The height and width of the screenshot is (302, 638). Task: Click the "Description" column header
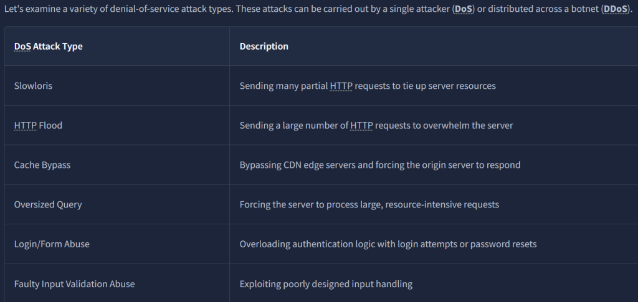(x=264, y=47)
